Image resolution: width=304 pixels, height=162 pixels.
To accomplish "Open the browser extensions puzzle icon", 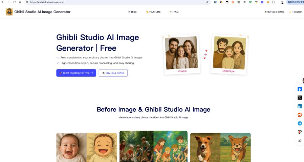I will [x=274, y=2].
